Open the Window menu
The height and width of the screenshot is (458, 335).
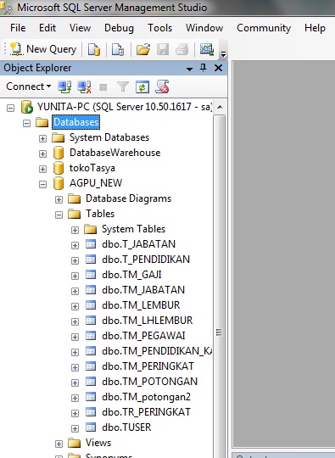point(204,28)
